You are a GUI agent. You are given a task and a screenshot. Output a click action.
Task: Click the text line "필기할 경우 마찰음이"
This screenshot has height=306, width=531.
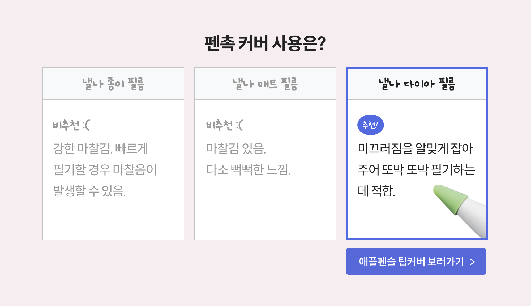105,169
